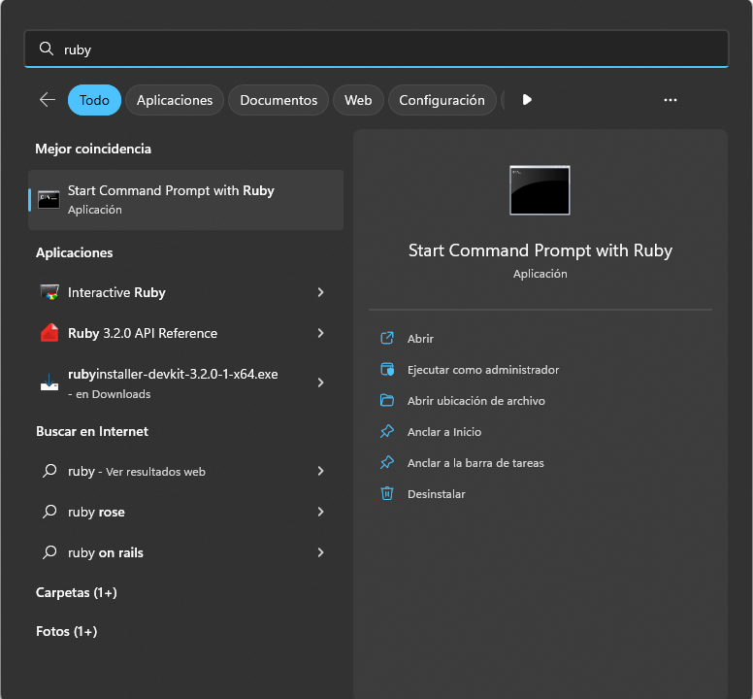Open ruby - Ver resultados web
753x699 pixels.
pyautogui.click(x=186, y=471)
